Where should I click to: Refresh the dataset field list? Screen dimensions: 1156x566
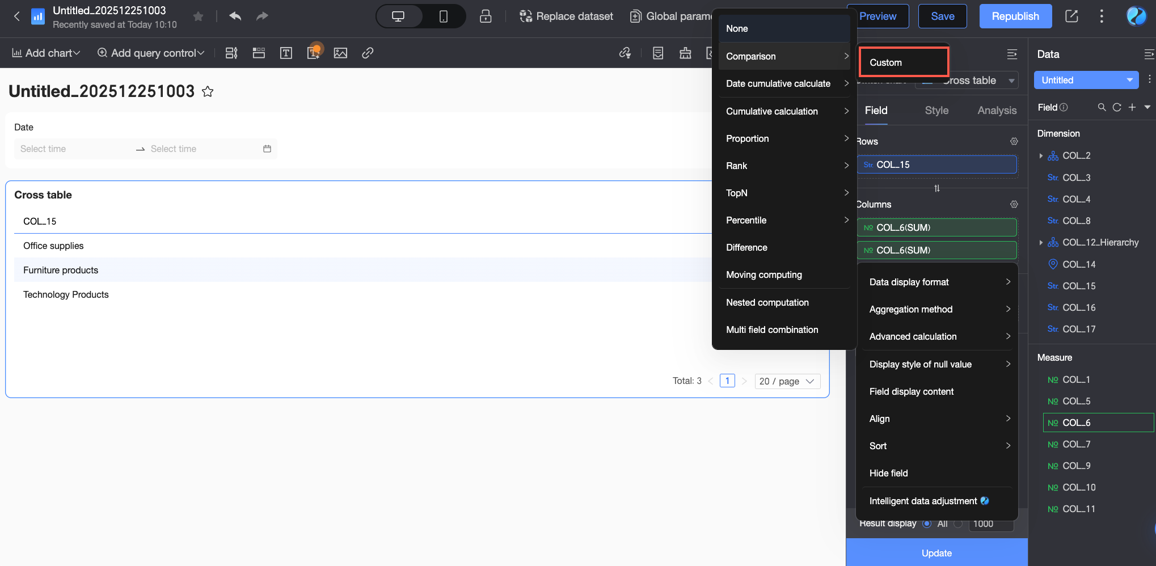coord(1117,107)
